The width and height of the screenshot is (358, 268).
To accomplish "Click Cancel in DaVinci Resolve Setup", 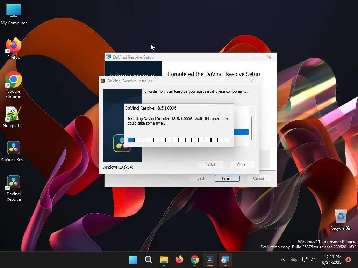I will coord(259,178).
